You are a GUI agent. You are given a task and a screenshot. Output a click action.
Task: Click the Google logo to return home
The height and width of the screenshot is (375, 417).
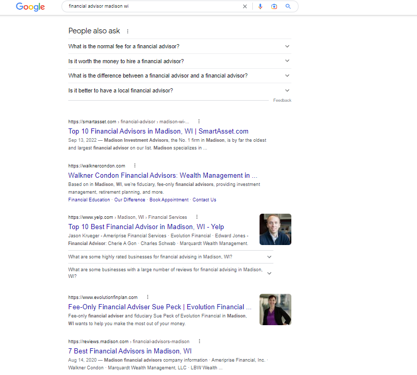pyautogui.click(x=30, y=7)
